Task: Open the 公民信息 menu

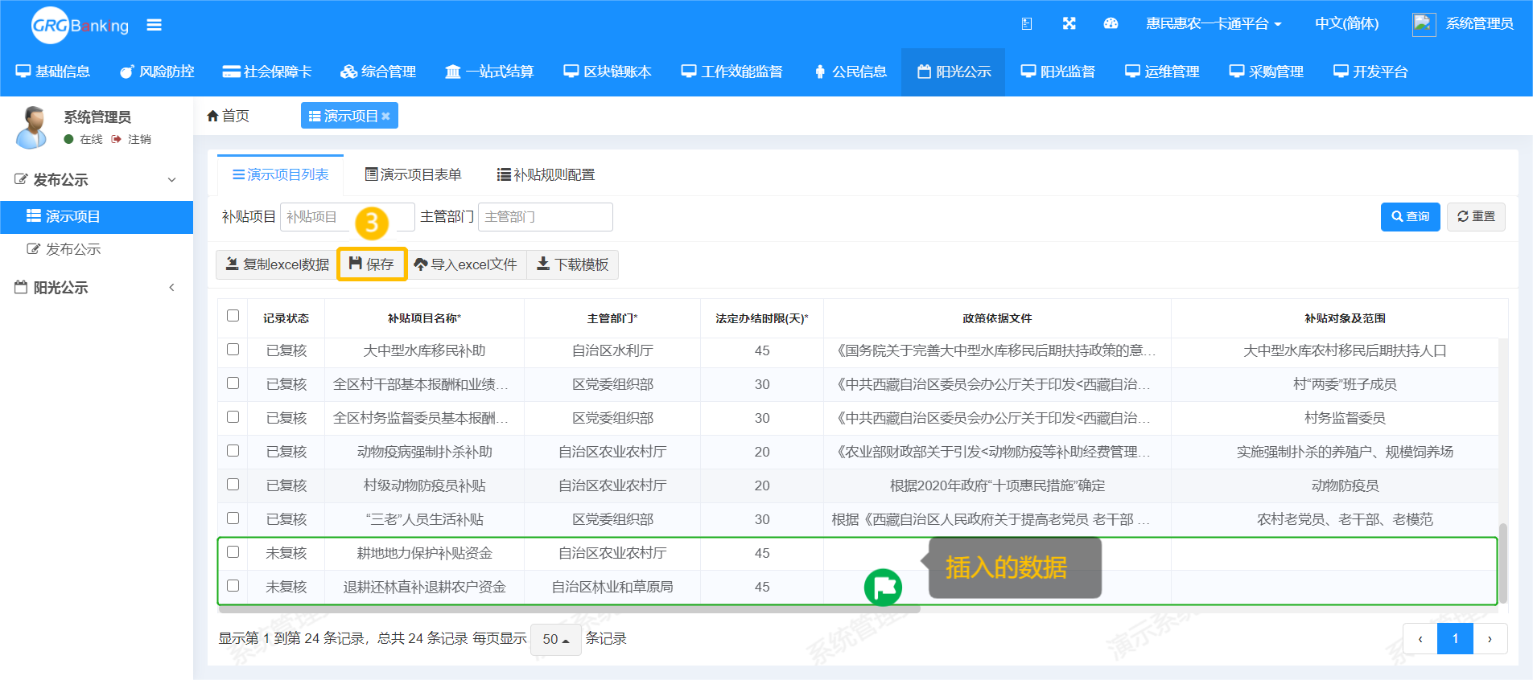Action: pos(850,72)
